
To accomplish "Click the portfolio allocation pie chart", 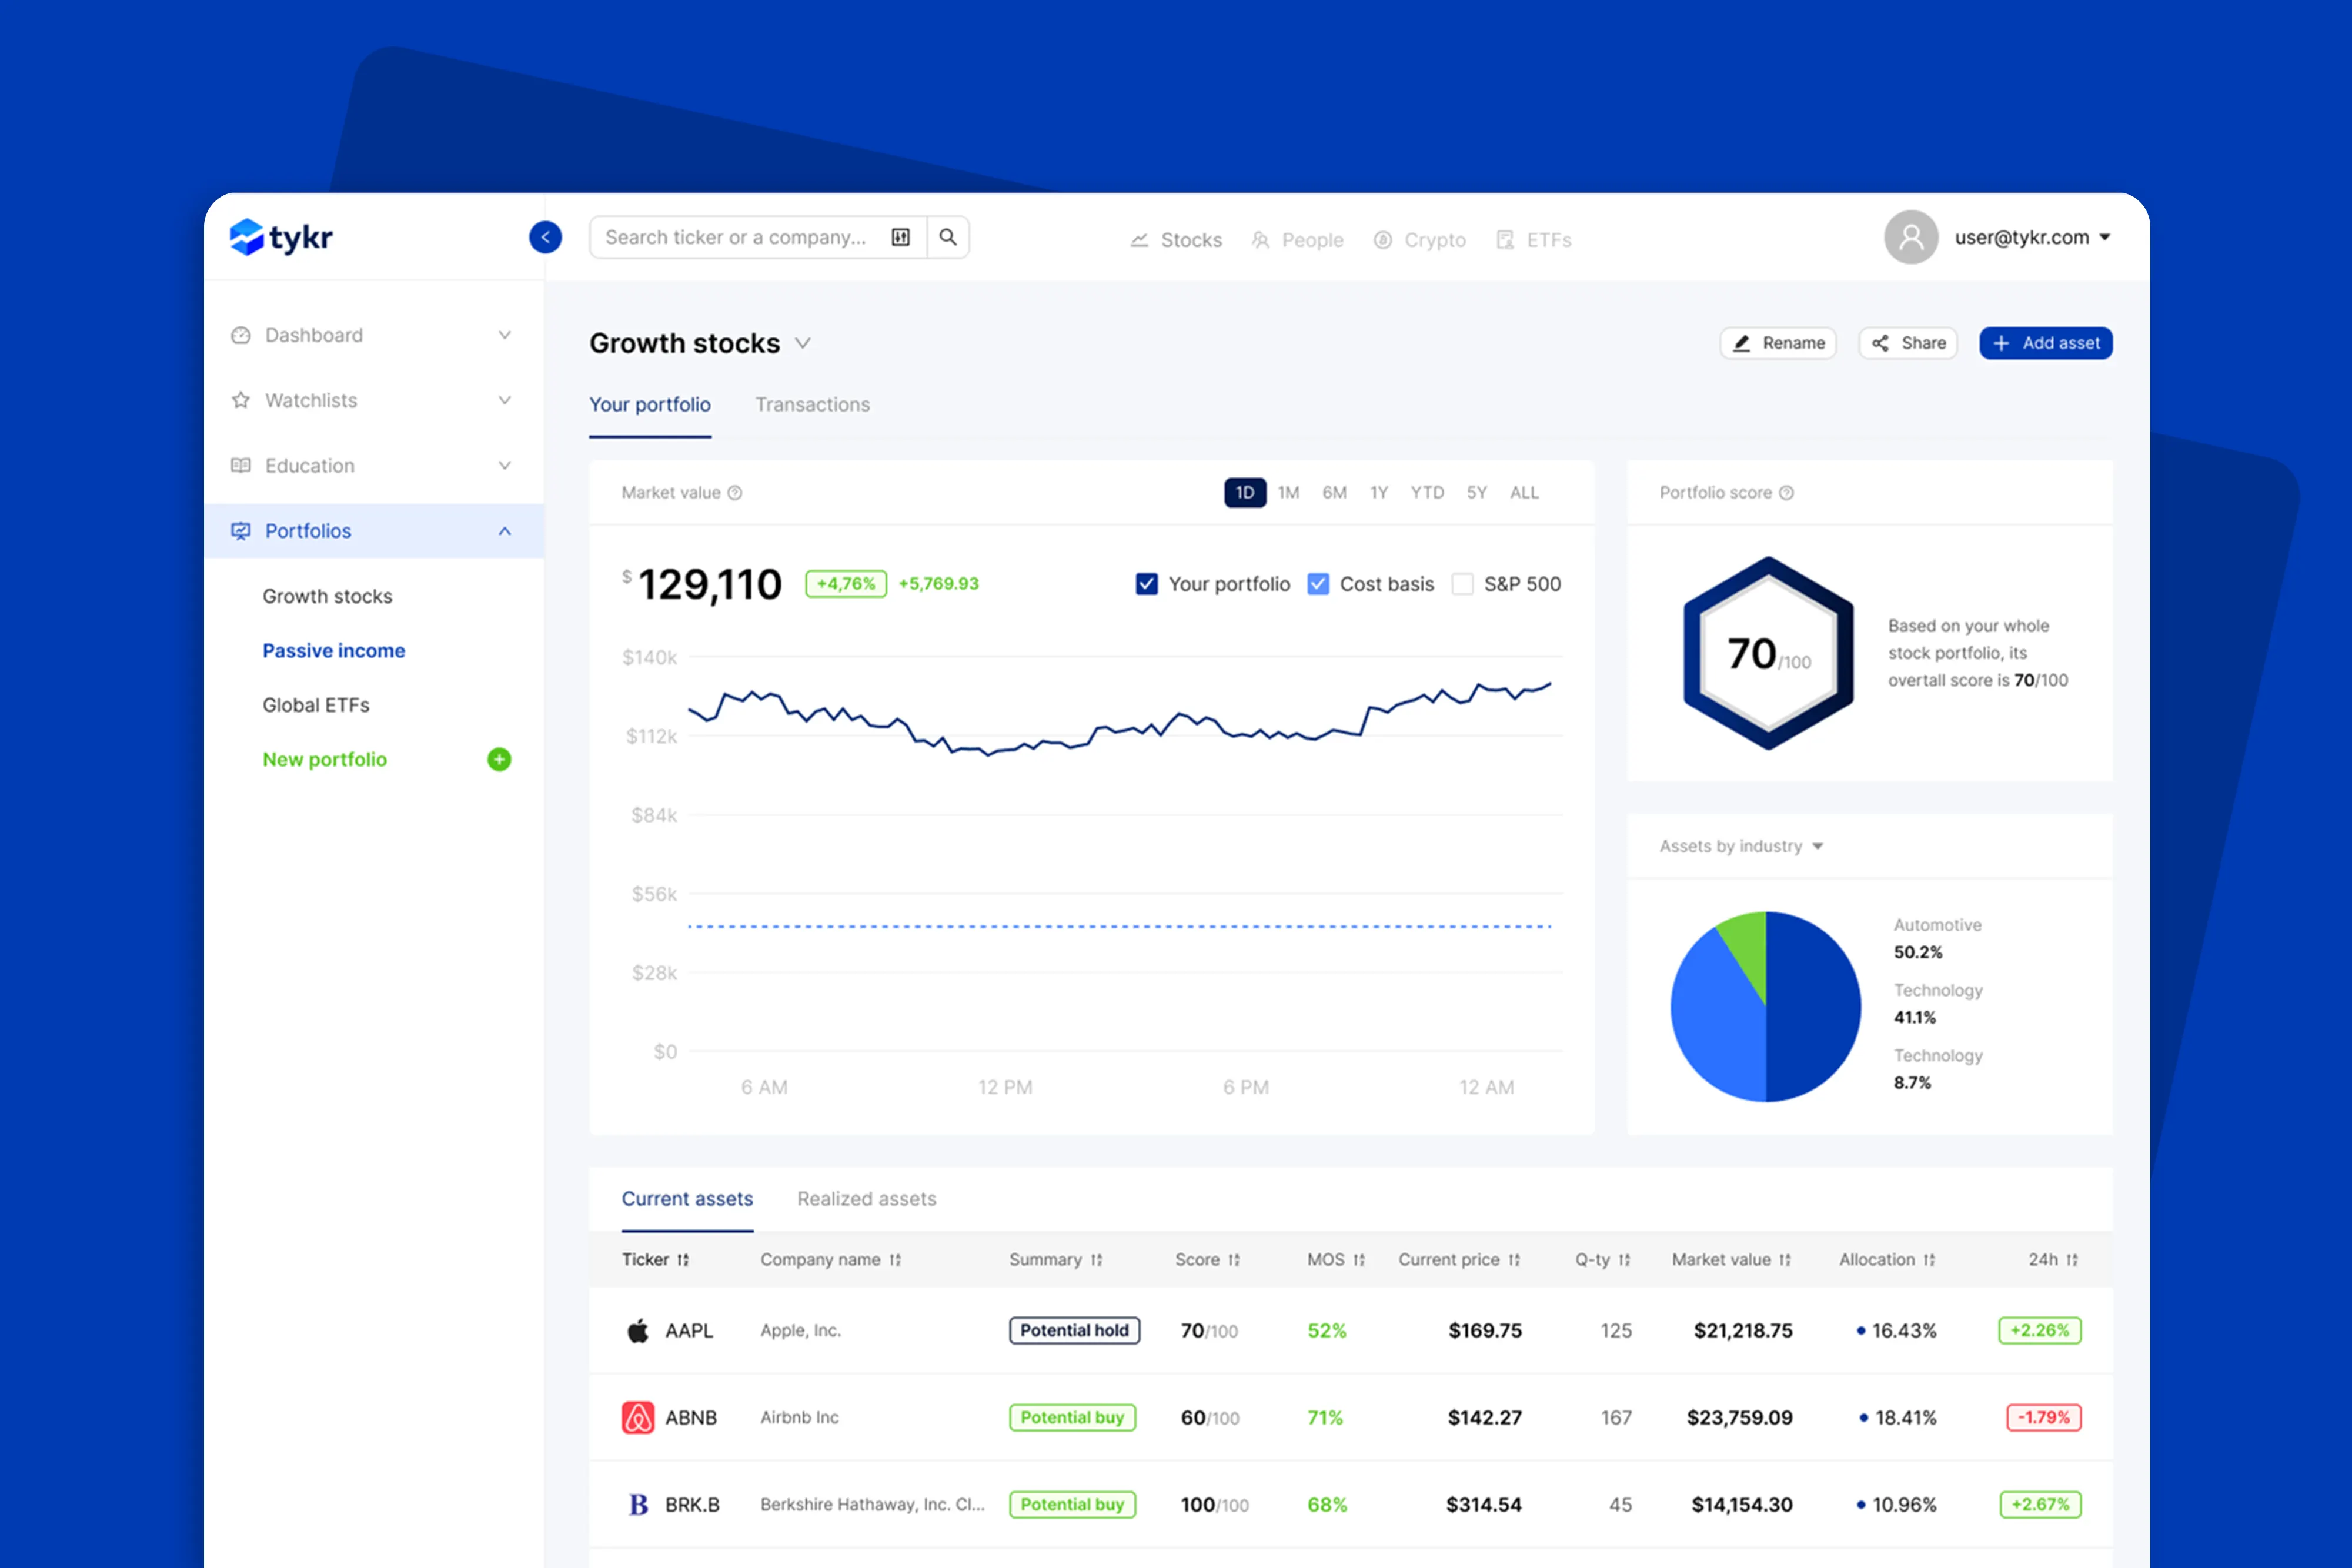I will coord(1765,1006).
